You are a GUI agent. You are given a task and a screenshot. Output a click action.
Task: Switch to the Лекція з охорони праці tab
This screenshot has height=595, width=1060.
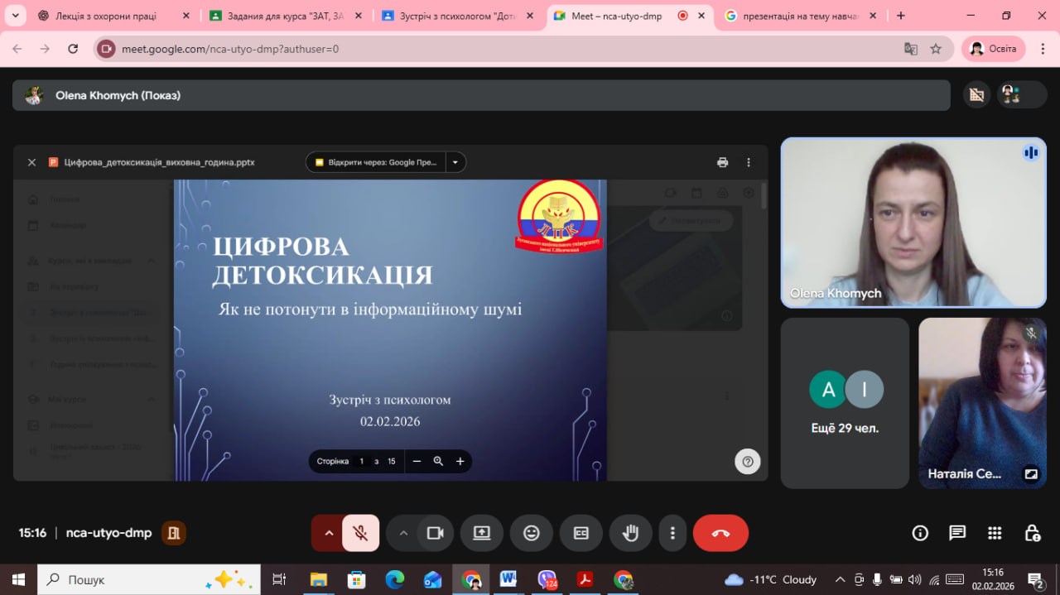point(105,16)
